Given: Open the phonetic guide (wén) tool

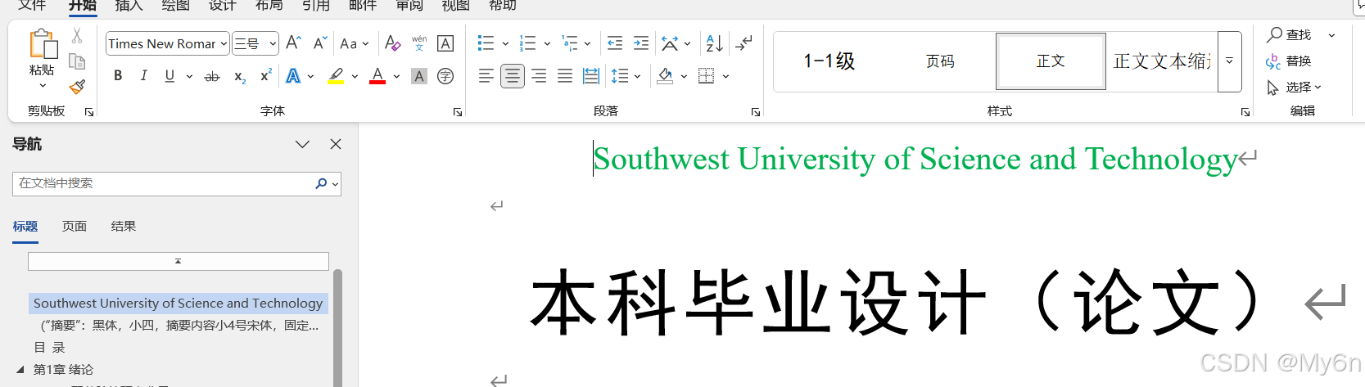Looking at the screenshot, I should point(419,43).
